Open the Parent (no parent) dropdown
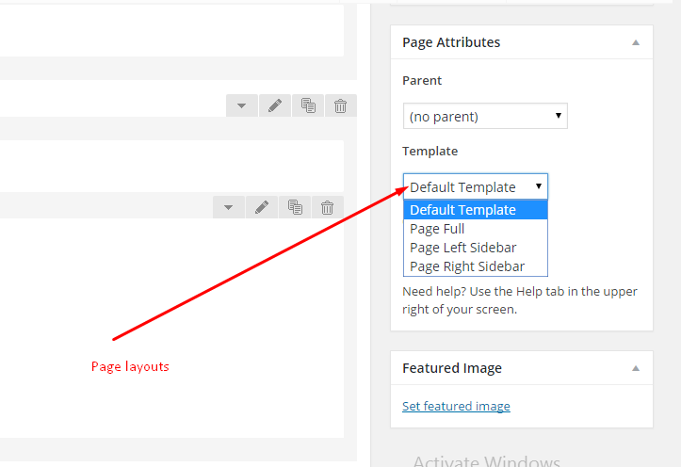Image resolution: width=681 pixels, height=467 pixels. pos(485,116)
